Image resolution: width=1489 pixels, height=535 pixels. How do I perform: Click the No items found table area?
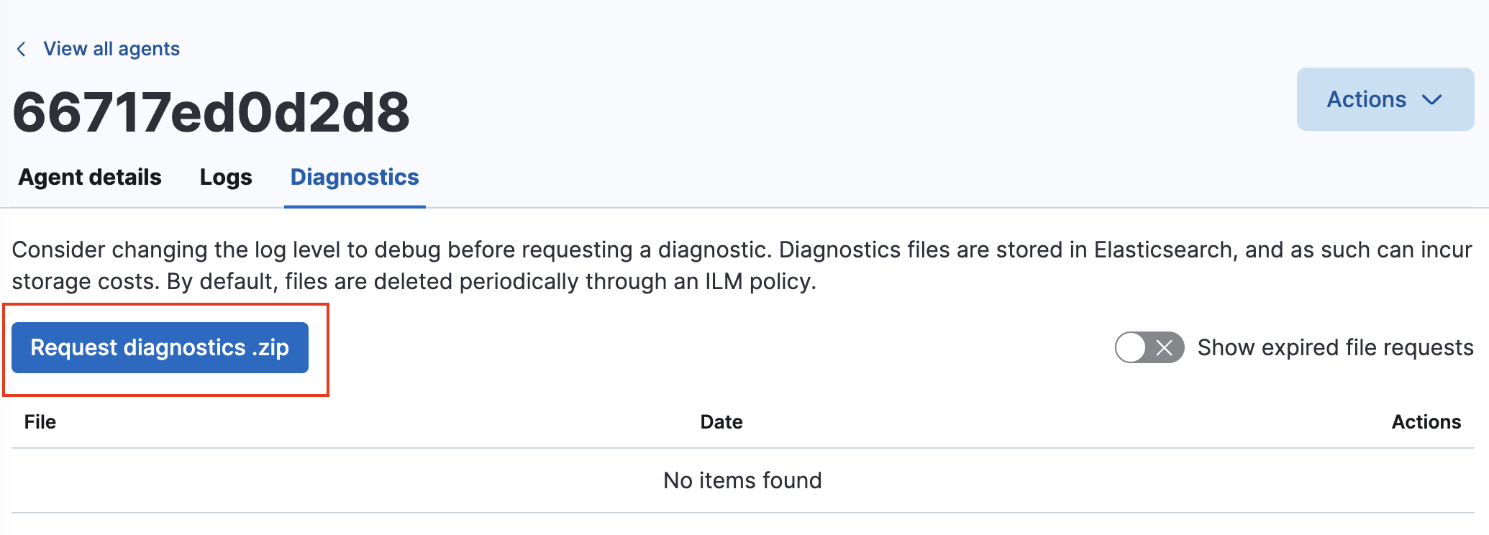pyautogui.click(x=742, y=480)
